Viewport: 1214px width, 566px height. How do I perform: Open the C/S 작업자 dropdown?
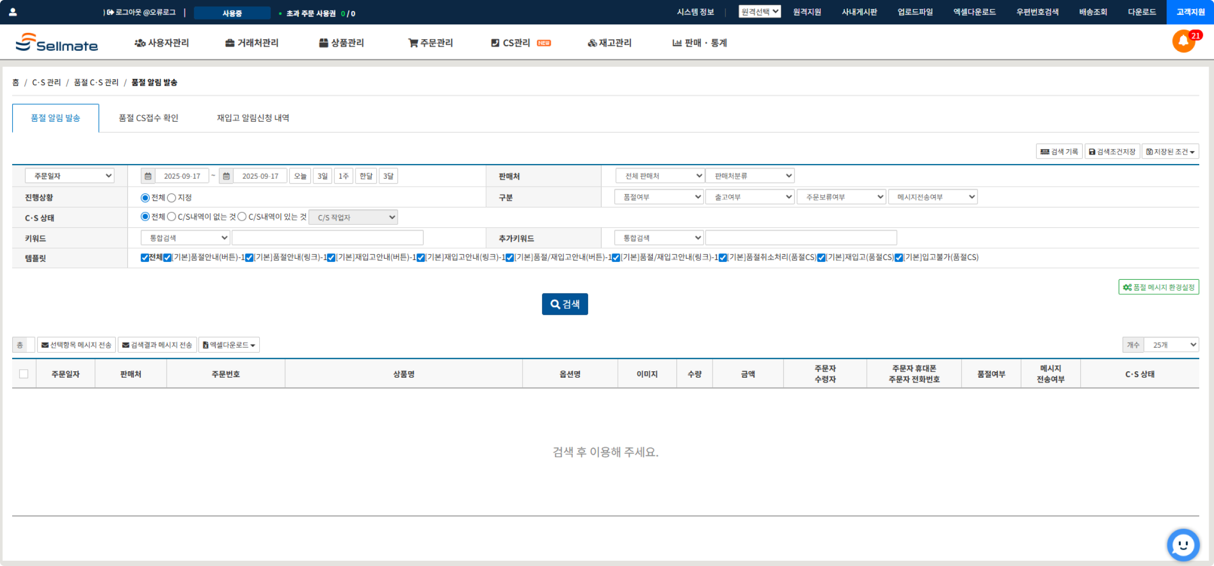(x=353, y=217)
